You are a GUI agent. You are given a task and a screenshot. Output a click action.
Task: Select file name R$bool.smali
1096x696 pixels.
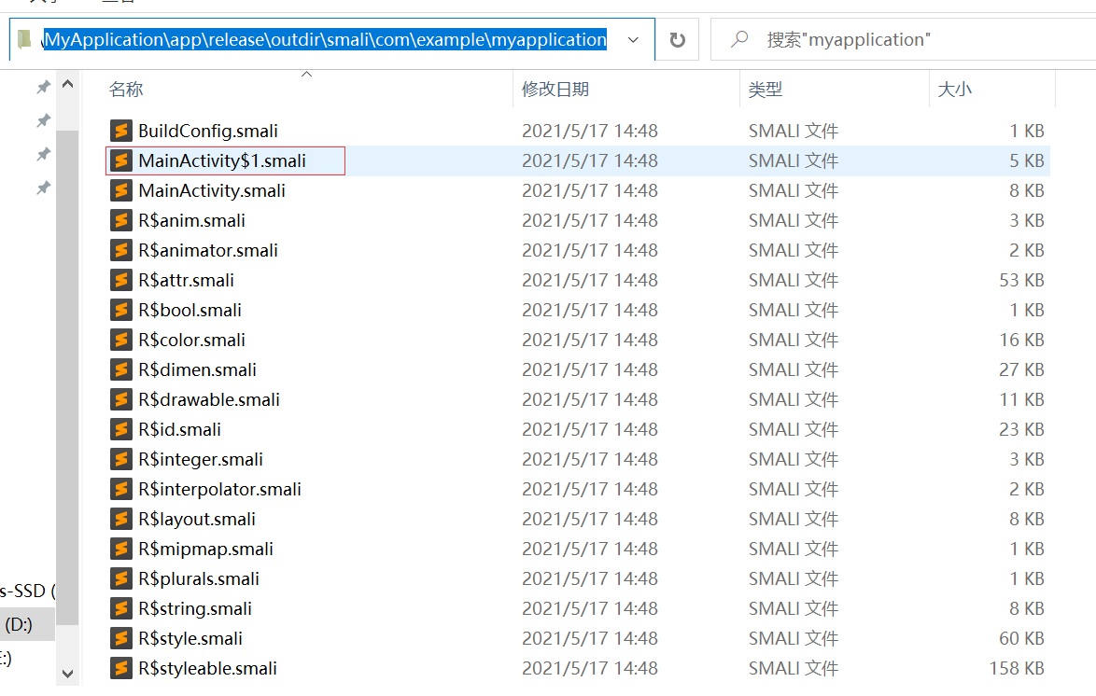click(x=190, y=310)
